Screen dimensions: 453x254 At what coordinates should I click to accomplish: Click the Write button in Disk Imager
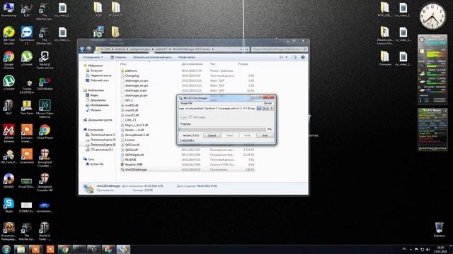click(247, 135)
